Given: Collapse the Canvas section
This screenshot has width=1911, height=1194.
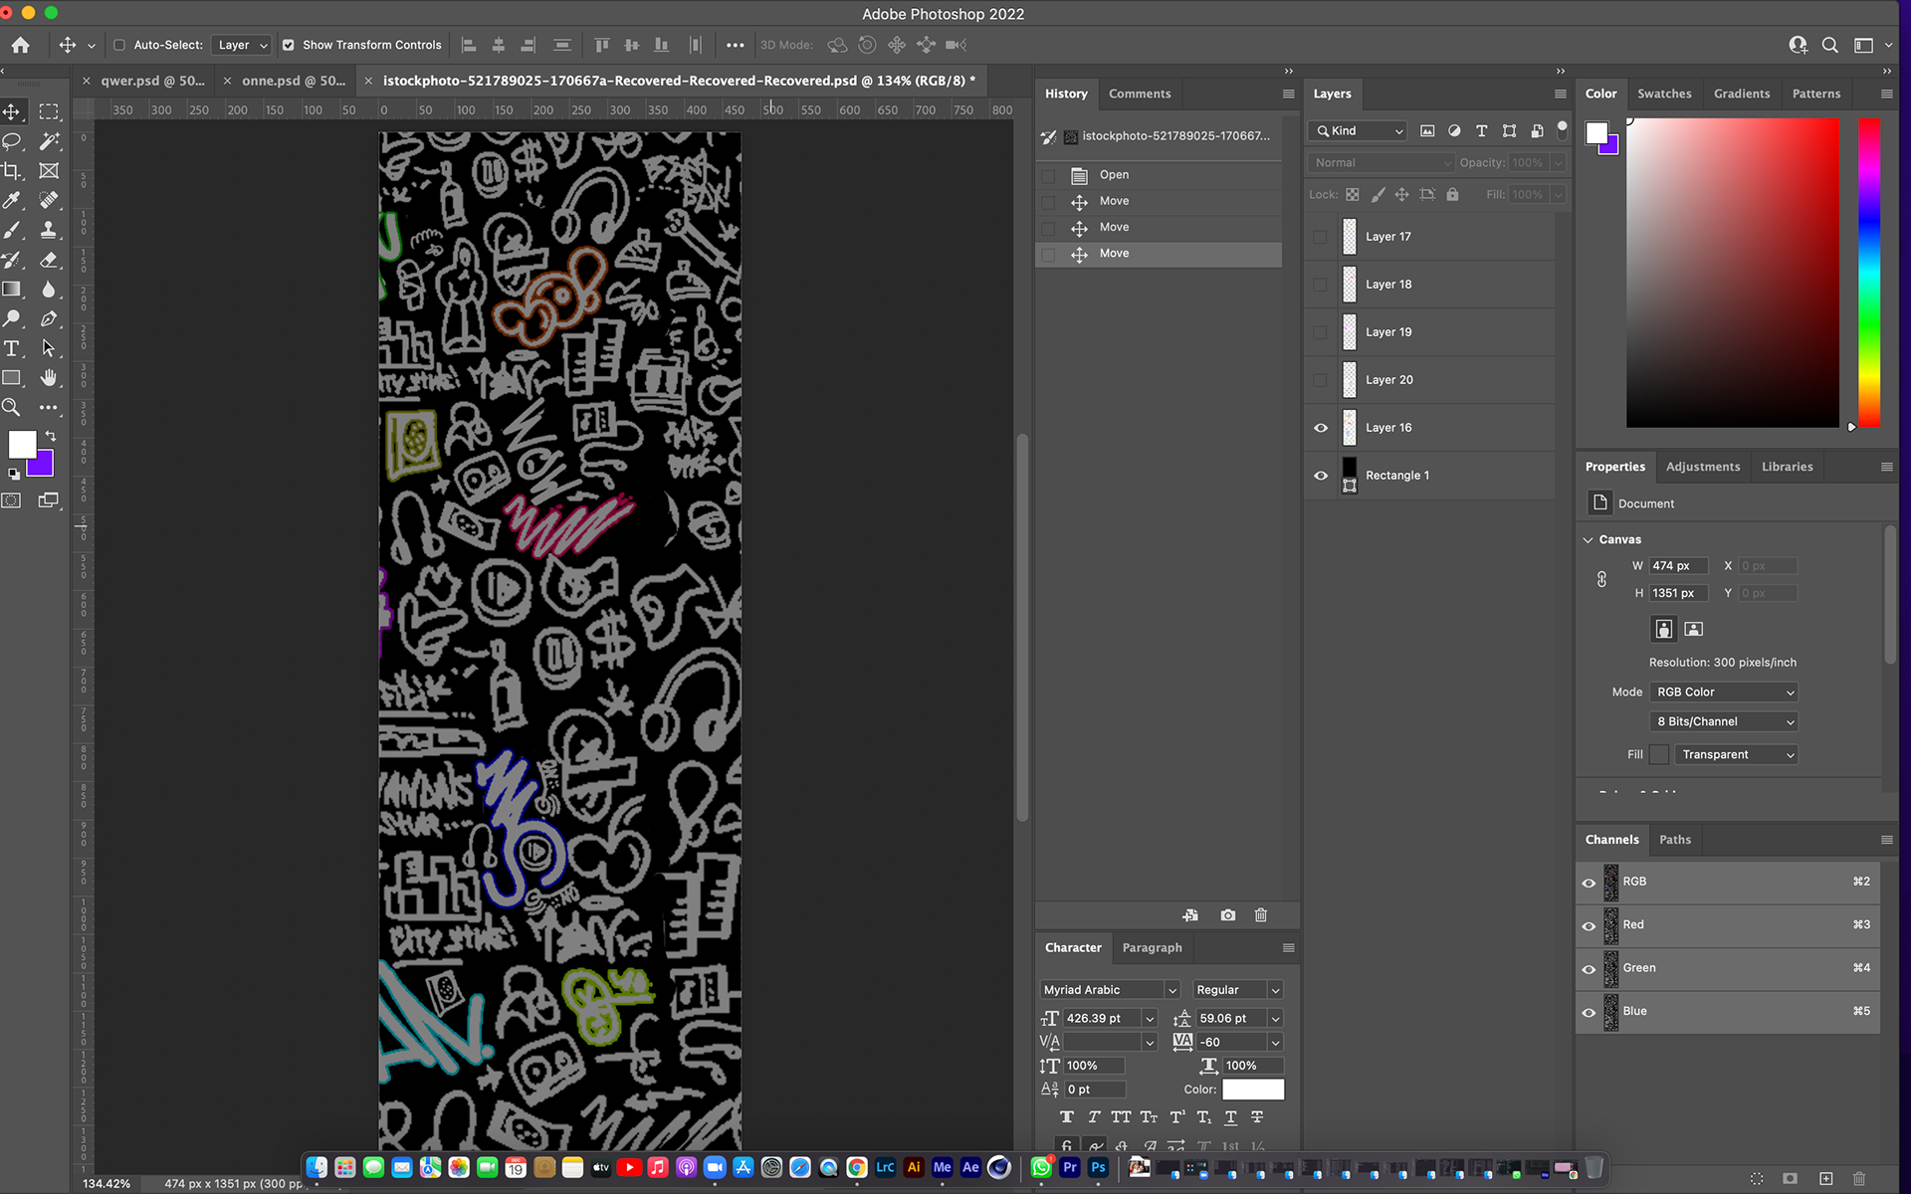Looking at the screenshot, I should pyautogui.click(x=1589, y=540).
